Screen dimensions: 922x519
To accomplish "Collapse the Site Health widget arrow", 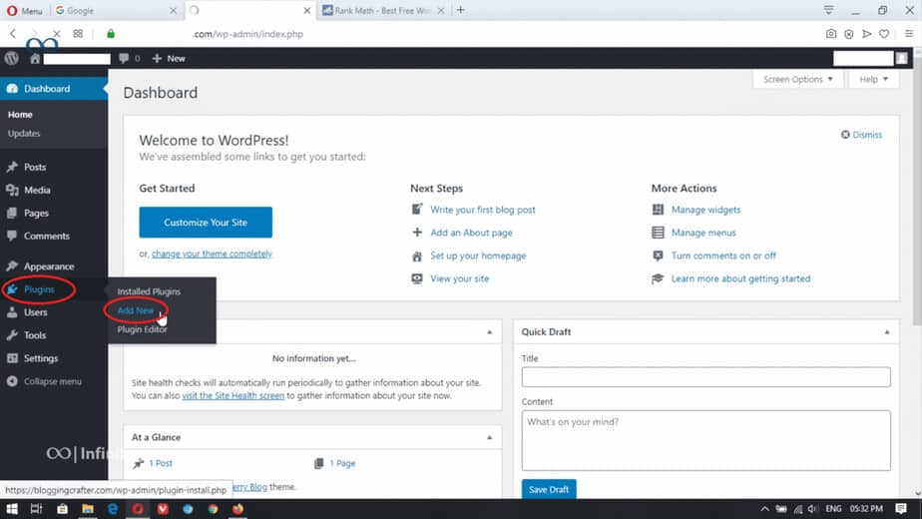I will click(x=489, y=332).
